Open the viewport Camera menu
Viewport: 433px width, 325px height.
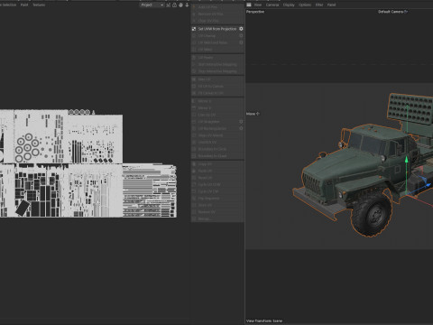tap(272, 5)
